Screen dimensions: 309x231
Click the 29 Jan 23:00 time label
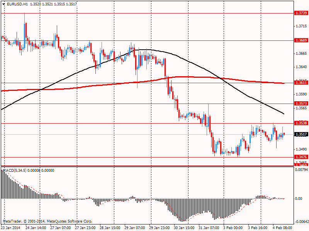159,228
